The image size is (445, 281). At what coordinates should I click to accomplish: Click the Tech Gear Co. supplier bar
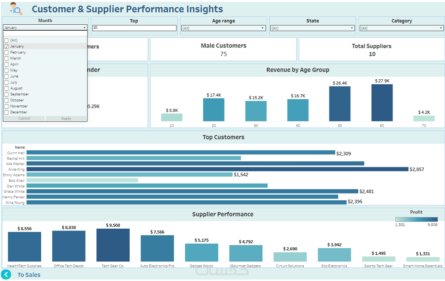coord(113,245)
